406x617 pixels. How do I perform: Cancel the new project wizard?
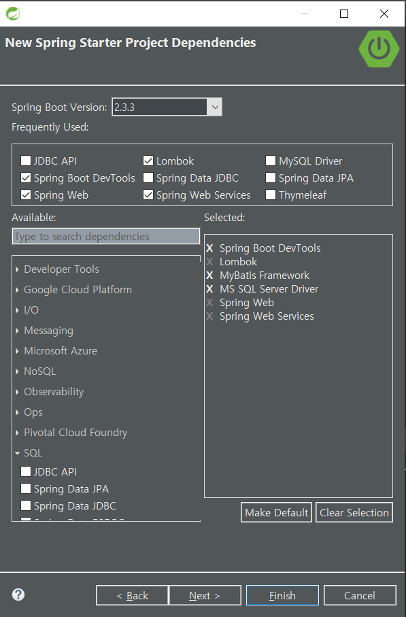coord(360,595)
